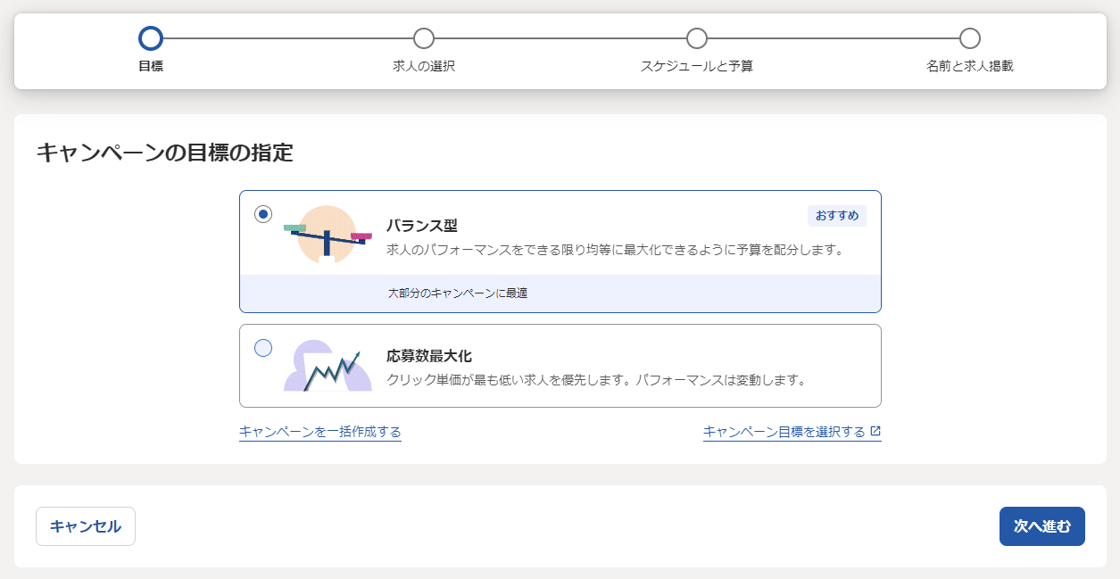Click the rising chart illustration

coord(328,367)
